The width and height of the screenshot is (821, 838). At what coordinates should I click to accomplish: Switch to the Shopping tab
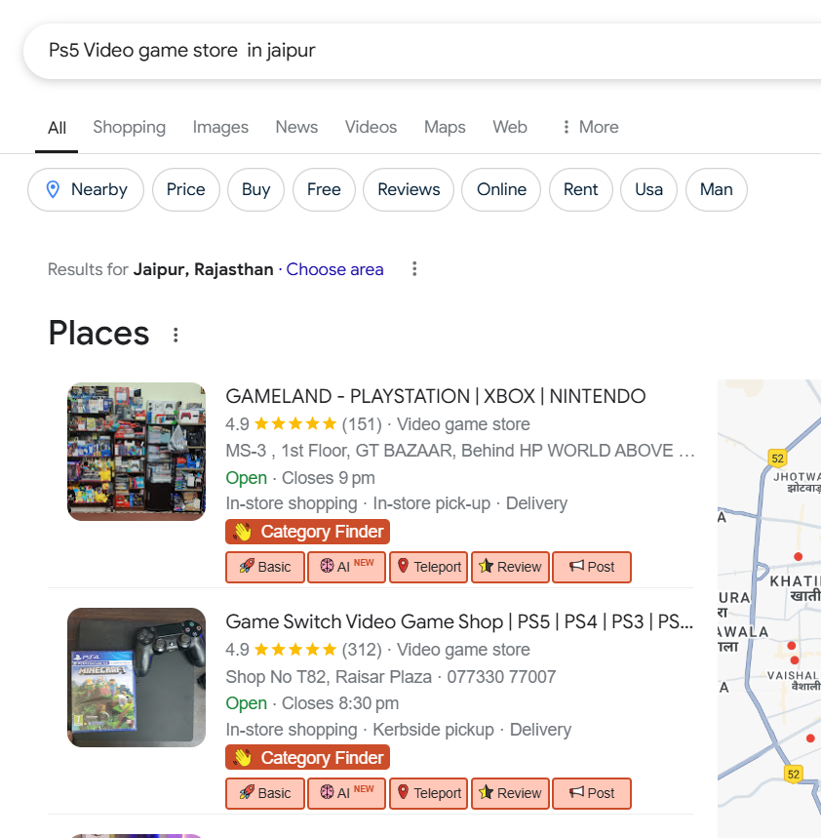[129, 127]
